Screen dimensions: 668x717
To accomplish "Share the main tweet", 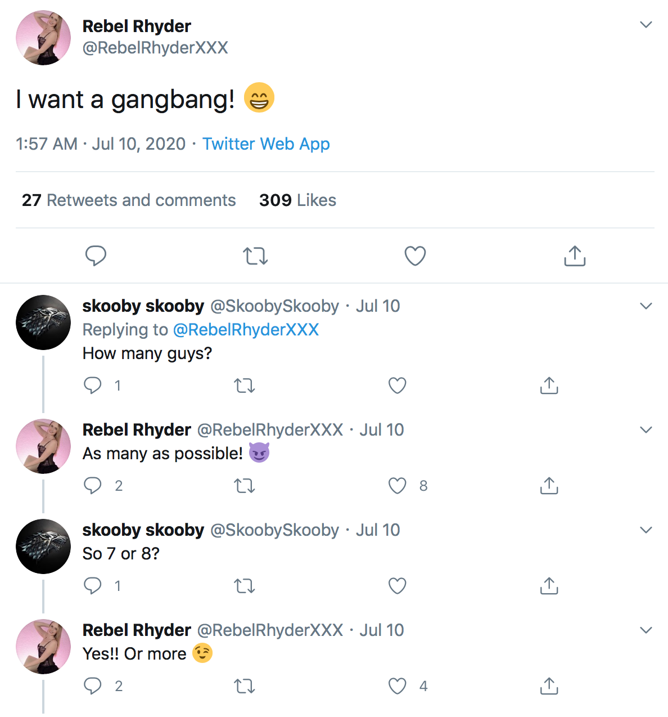I will point(575,256).
